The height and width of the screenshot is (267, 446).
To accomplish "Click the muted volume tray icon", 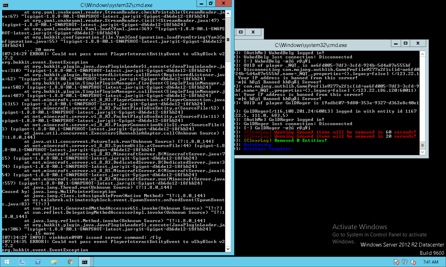I will click(x=413, y=262).
